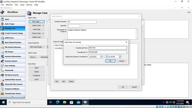Click the New Case button
The height and width of the screenshot is (108, 192).
coord(37,22)
